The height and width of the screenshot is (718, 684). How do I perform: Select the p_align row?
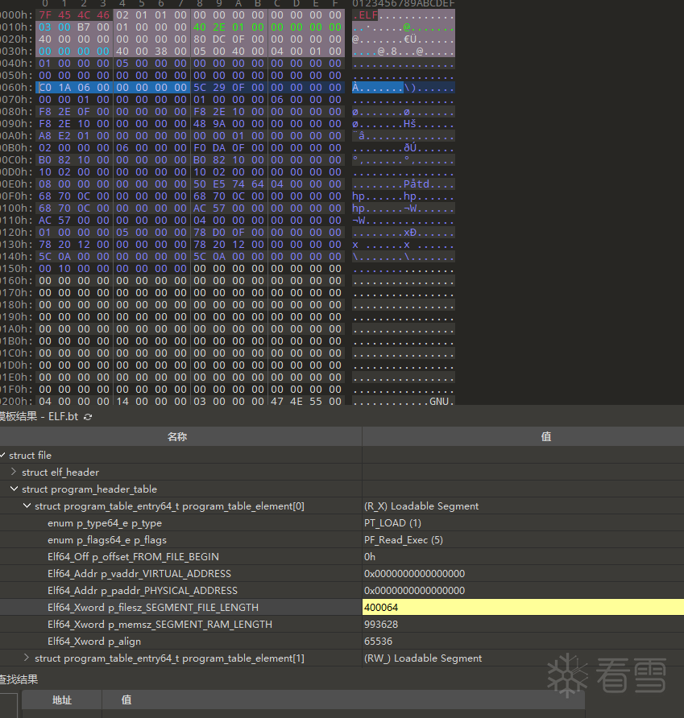click(x=342, y=641)
